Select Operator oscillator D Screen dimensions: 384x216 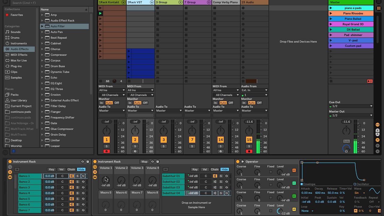[294, 170]
